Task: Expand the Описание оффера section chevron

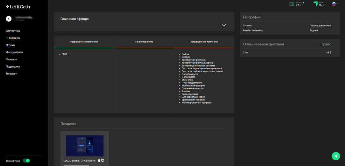Action: point(224,25)
